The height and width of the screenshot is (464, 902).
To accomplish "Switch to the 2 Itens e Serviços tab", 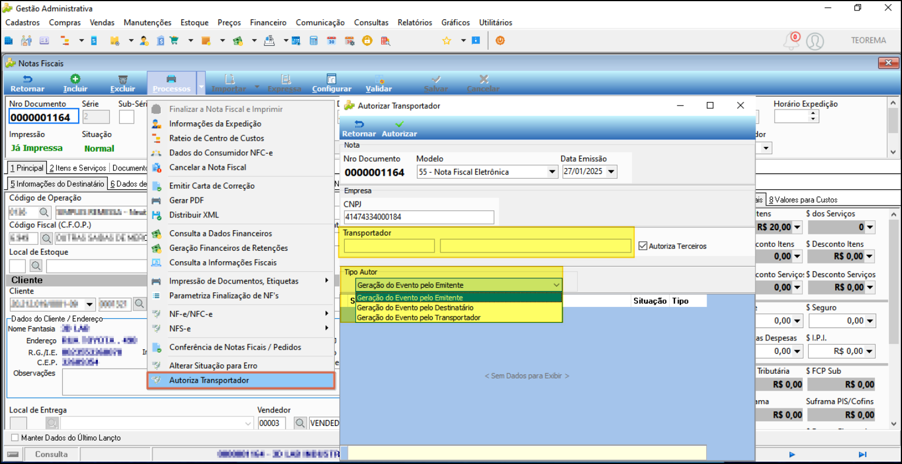I will click(78, 168).
